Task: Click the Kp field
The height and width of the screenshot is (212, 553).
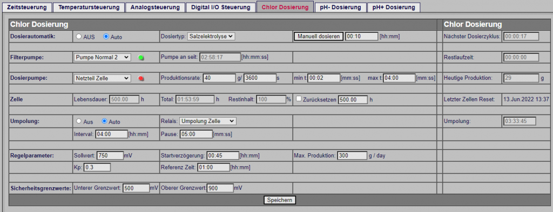Action: pos(97,167)
